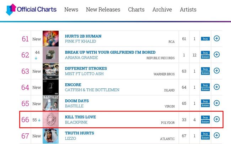The width and height of the screenshot is (231, 144).
Task: Open Kill This Love song title link
Action: coord(80,117)
